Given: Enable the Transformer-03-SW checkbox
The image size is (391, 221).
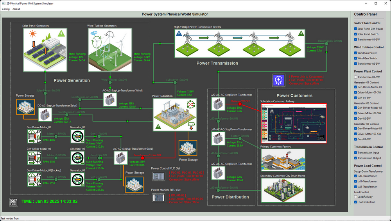Looking at the screenshot, I should pyautogui.click(x=355, y=77).
